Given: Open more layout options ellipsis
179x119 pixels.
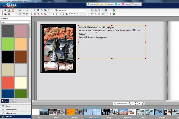Looking at the screenshot, I should click(49, 14).
